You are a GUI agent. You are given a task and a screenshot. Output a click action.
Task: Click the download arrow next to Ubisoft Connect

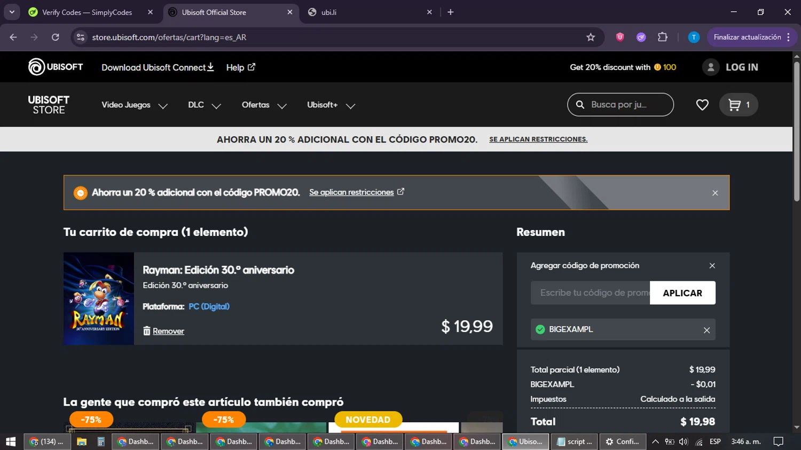click(x=210, y=67)
